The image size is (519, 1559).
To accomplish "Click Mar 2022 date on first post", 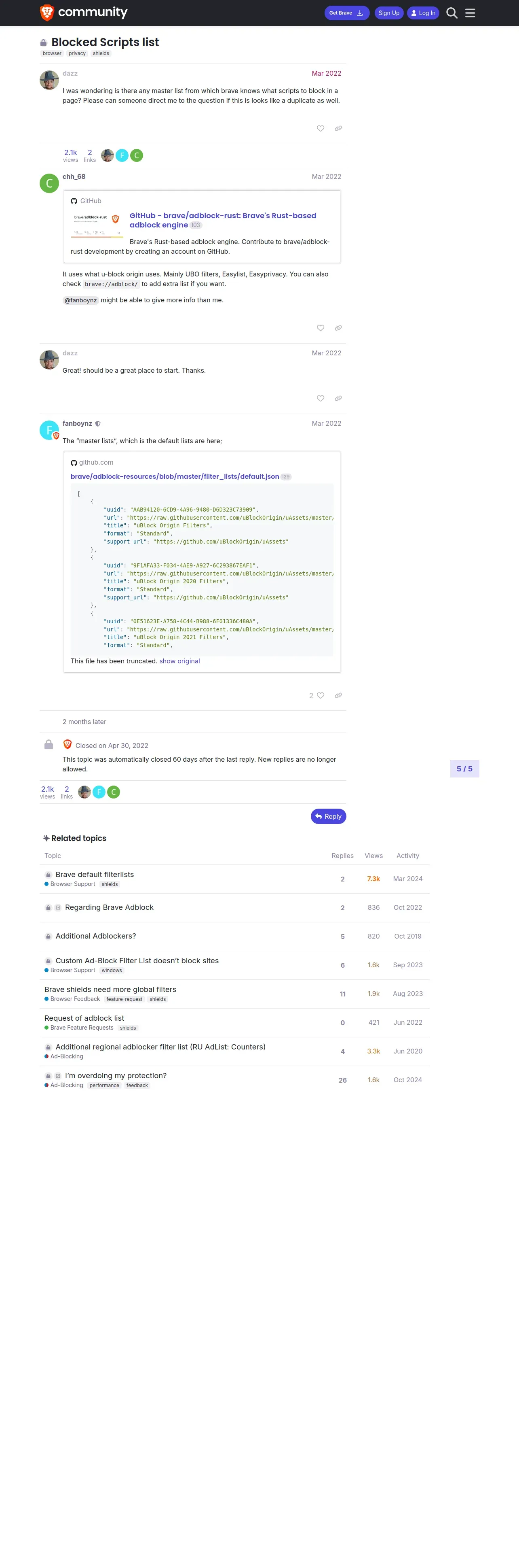I will [326, 73].
